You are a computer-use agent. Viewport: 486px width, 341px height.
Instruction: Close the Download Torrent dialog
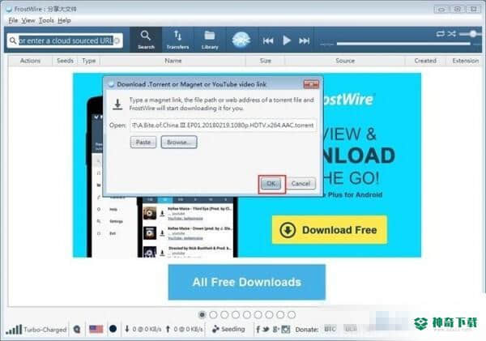pyautogui.click(x=311, y=84)
